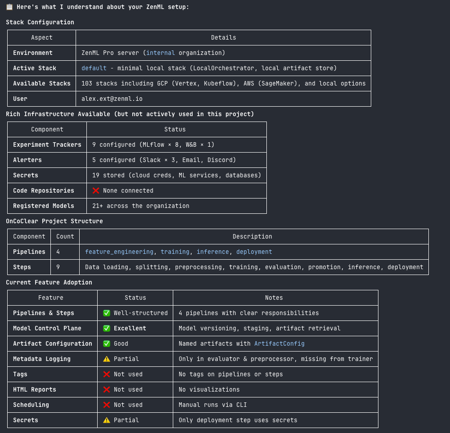450x433 pixels.
Task: Open the feature_engineering pipeline link
Action: tap(119, 252)
